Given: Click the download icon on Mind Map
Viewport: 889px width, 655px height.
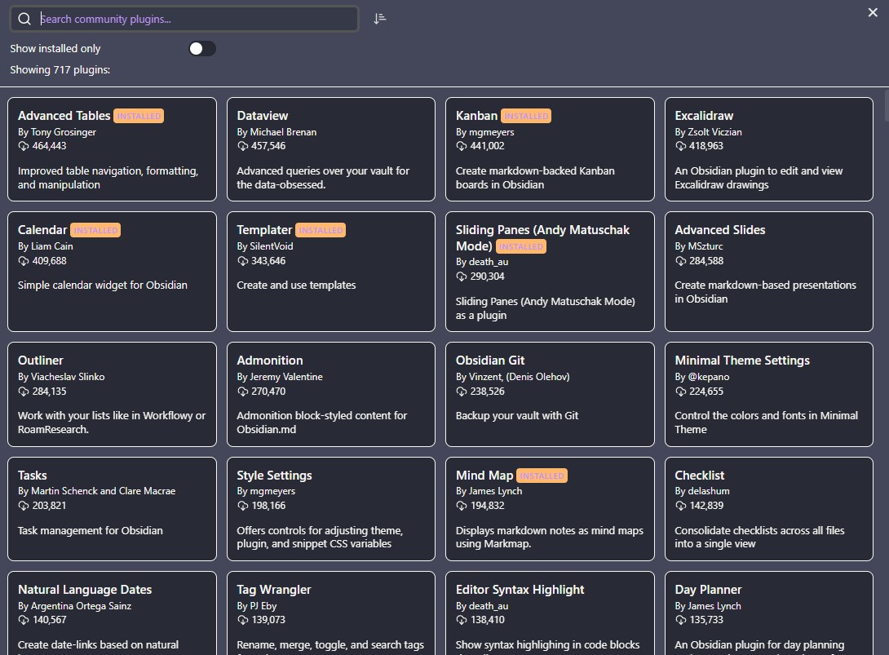Looking at the screenshot, I should (462, 506).
